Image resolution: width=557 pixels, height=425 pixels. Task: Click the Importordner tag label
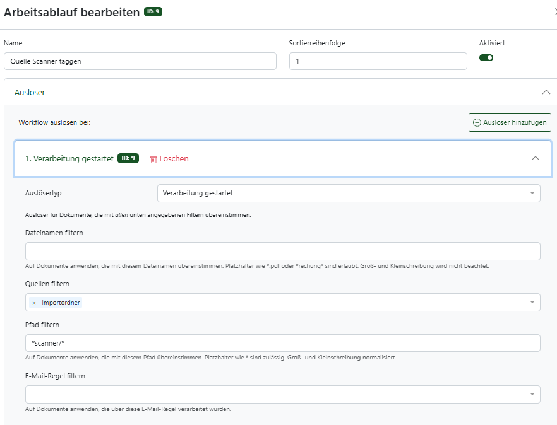pos(61,303)
